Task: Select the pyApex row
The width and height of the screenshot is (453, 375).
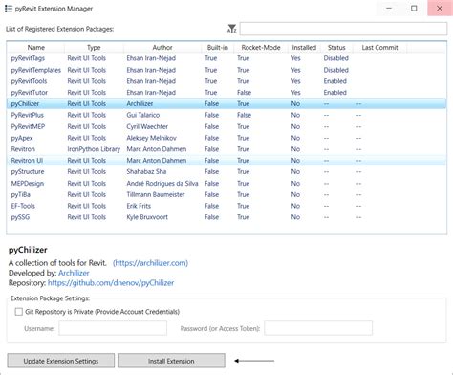Action: 226,138
